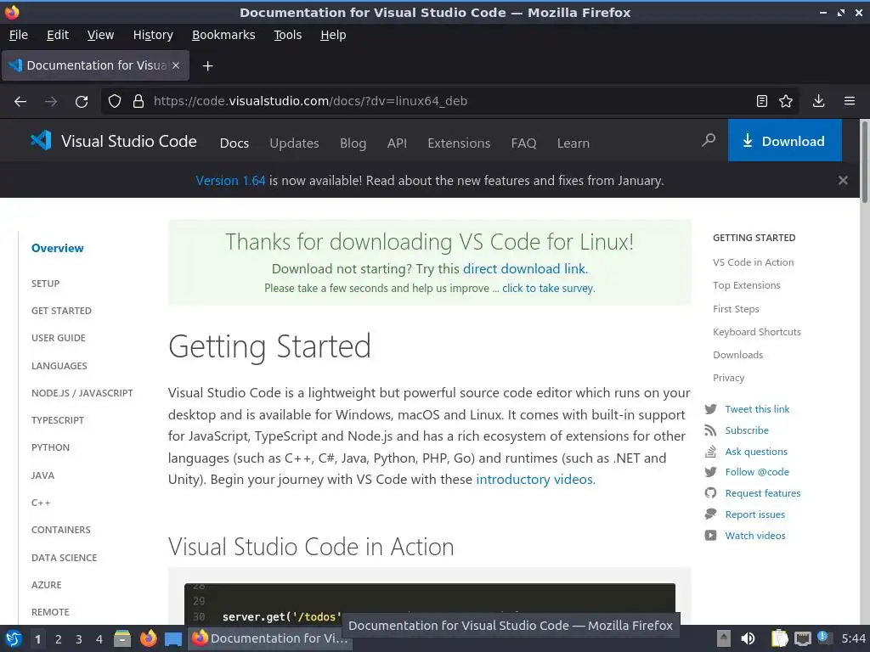This screenshot has width=870, height=652.
Task: Open the tracking protection shield icon
Action: point(115,101)
